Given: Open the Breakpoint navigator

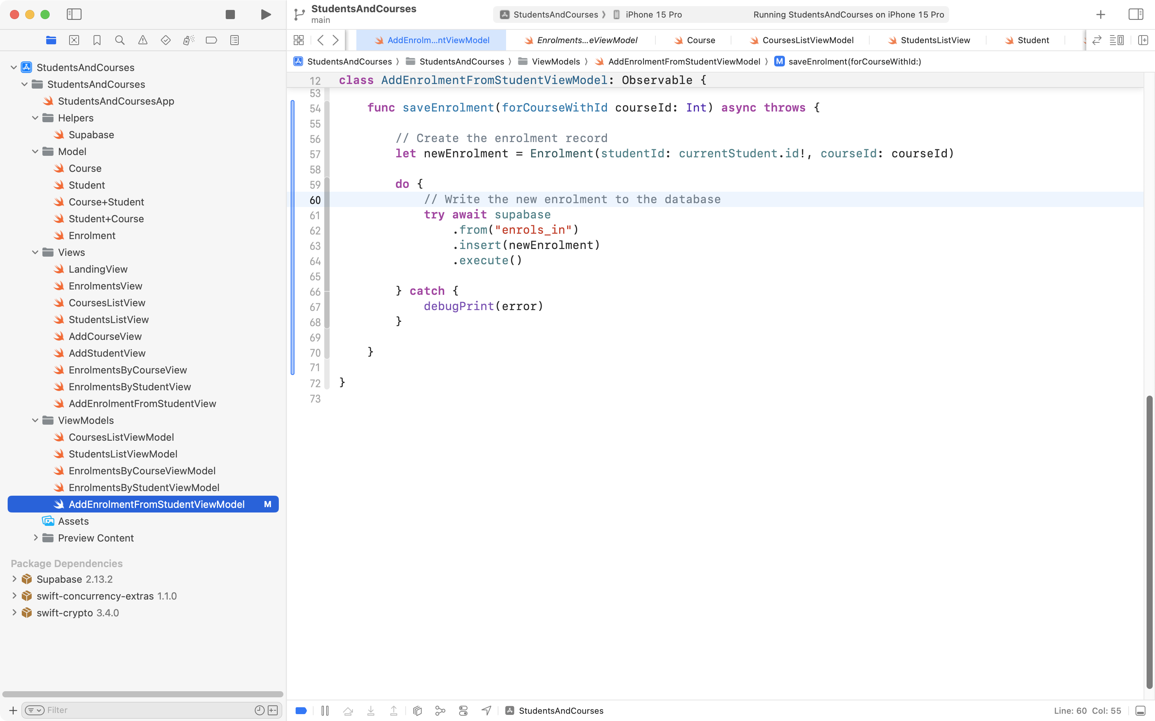Looking at the screenshot, I should 211,40.
